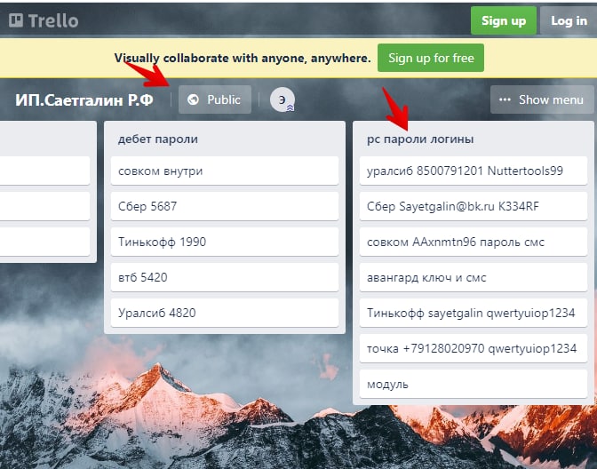Screen dimensions: 597x469
Task: Click list header дебет пароли
Action: pos(158,139)
